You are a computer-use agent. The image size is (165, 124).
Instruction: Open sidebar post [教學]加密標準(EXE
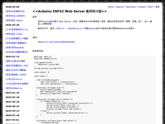coord(15,11)
